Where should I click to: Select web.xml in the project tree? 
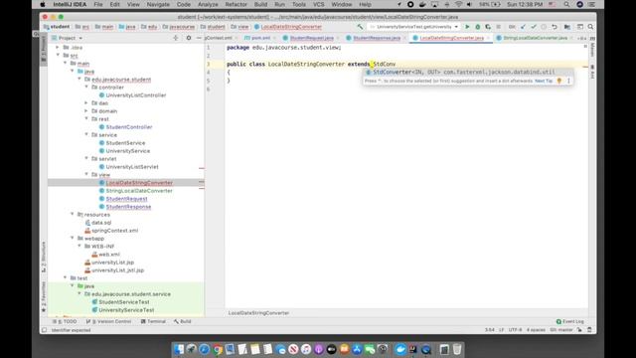109,255
